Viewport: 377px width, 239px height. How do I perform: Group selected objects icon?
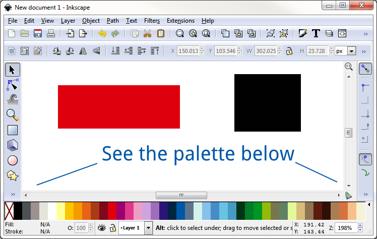pos(271,33)
